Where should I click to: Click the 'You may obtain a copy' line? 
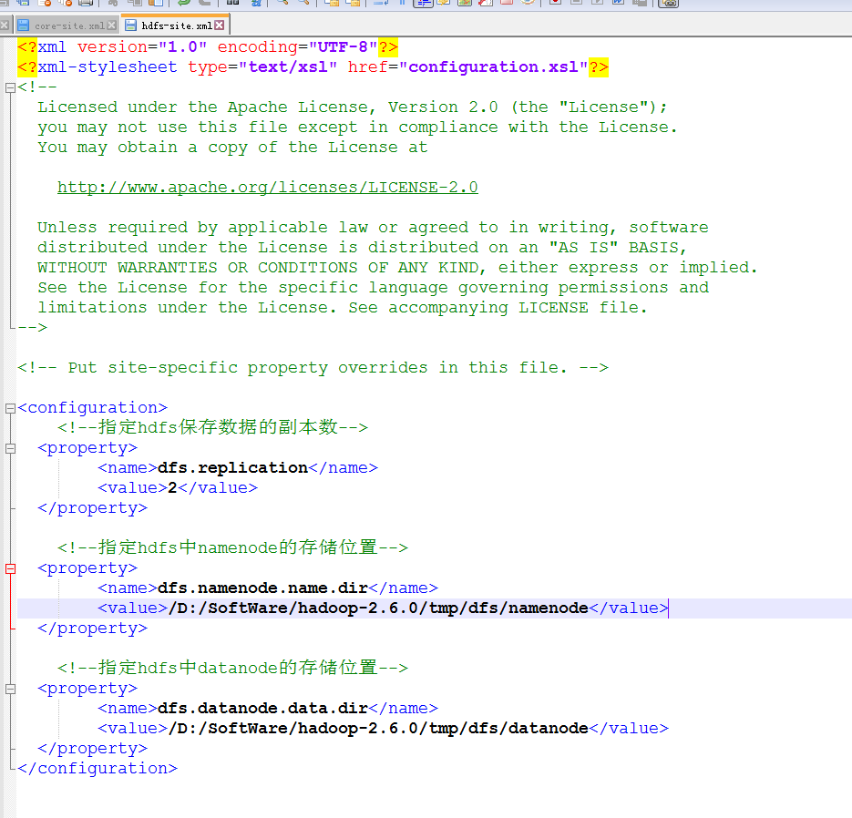pos(232,148)
